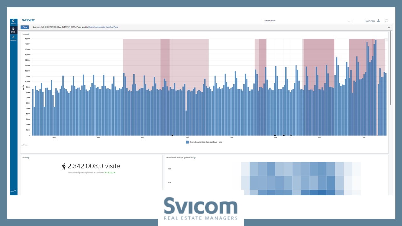The width and height of the screenshot is (402, 226).
Task: Click the Svicom username in the header
Action: (x=370, y=21)
